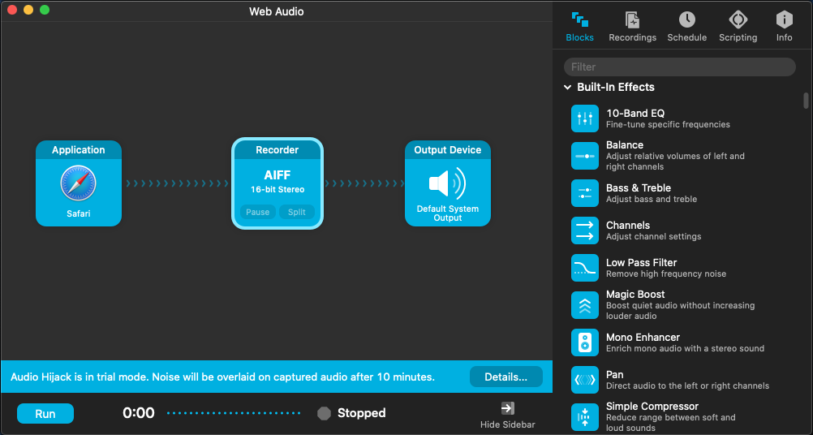
Task: Switch to the Recordings tab
Action: (x=633, y=27)
